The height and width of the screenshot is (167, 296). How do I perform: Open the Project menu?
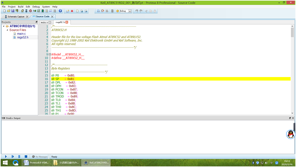11,7
